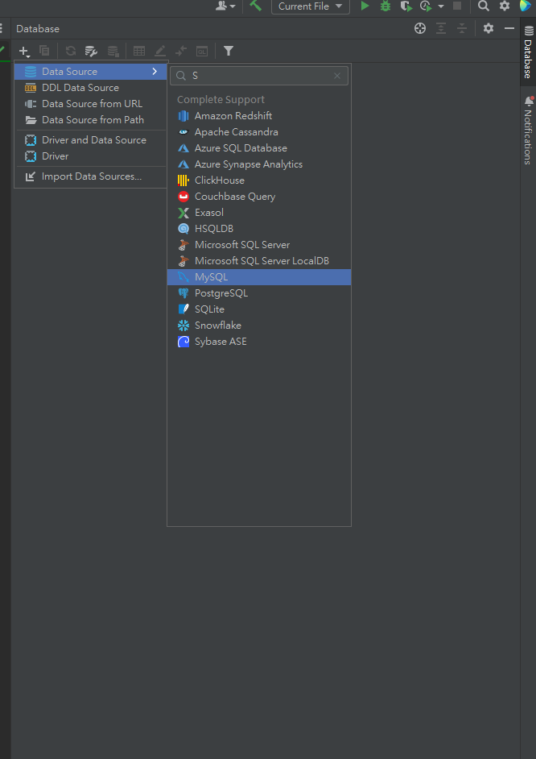Select Microsoft SQL Server LocalDB
The image size is (536, 759).
(x=259, y=261)
